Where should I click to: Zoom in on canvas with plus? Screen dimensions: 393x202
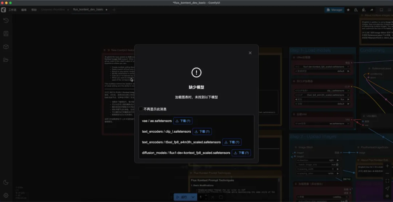[x=387, y=166]
